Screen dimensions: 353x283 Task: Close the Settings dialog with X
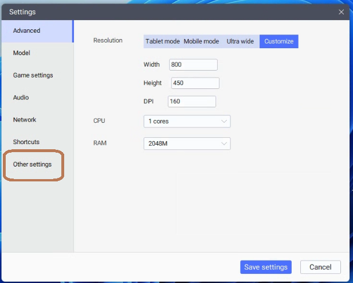pyautogui.click(x=342, y=12)
